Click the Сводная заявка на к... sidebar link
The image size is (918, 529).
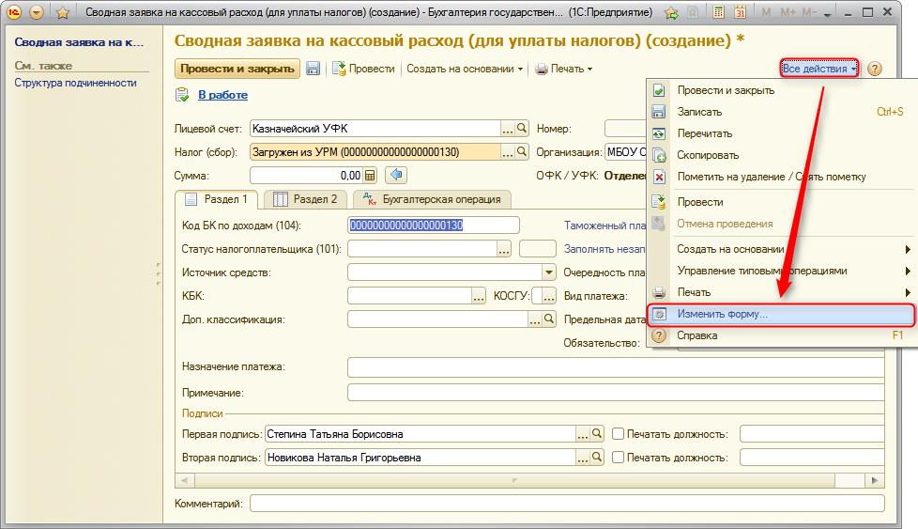coord(79,42)
